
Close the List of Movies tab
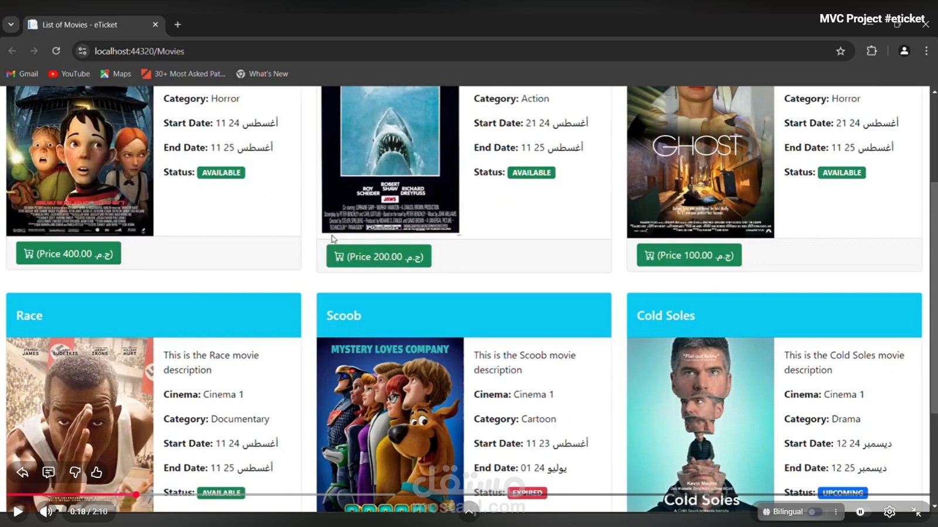155,25
